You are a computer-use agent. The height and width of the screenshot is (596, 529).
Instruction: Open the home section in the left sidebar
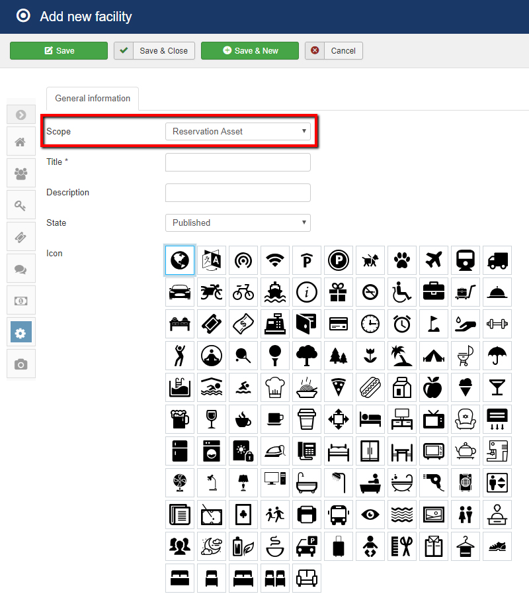click(20, 141)
